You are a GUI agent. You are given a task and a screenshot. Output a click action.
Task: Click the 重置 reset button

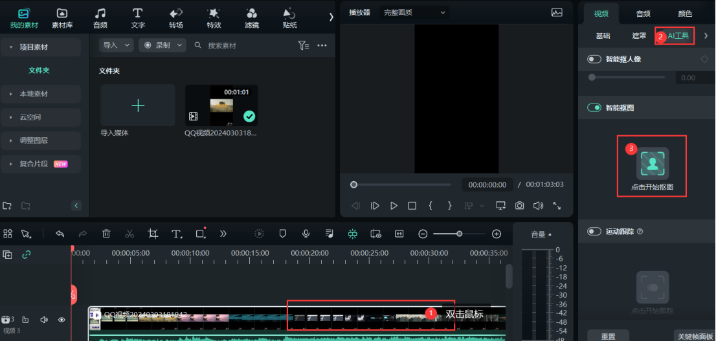(608, 336)
